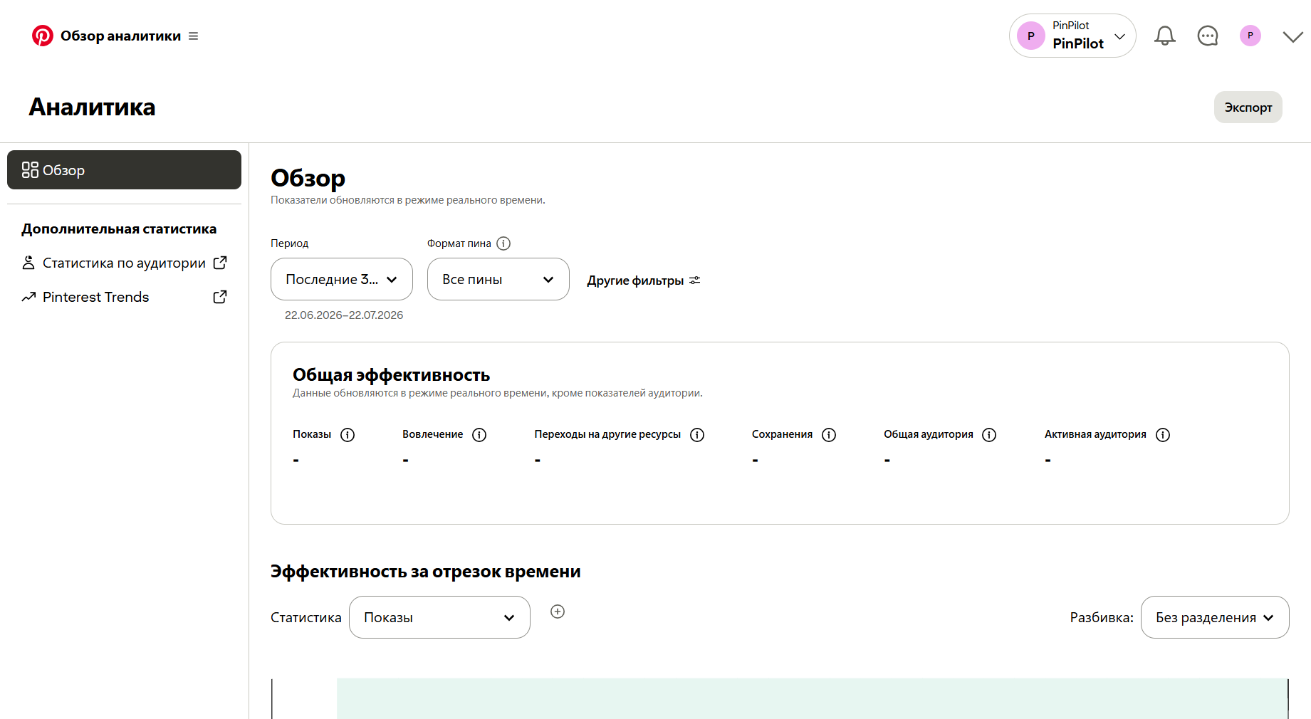Image resolution: width=1311 pixels, height=719 pixels.
Task: Open the hamburger menu next to Обзор аналитики
Action: 194,36
